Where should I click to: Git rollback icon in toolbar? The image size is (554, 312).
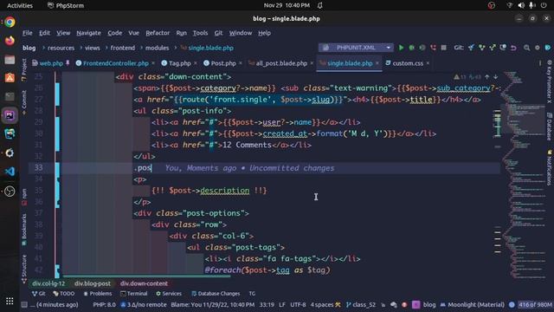click(513, 48)
